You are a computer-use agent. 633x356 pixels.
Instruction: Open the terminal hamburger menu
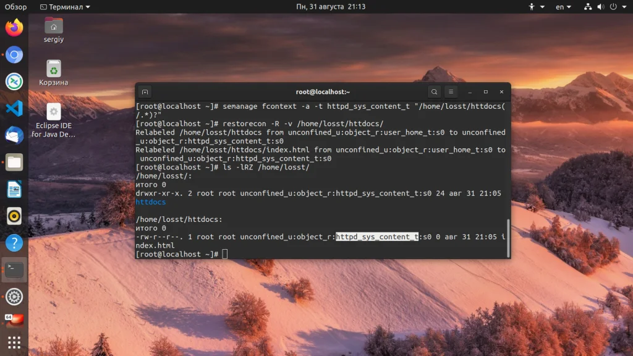tap(451, 92)
